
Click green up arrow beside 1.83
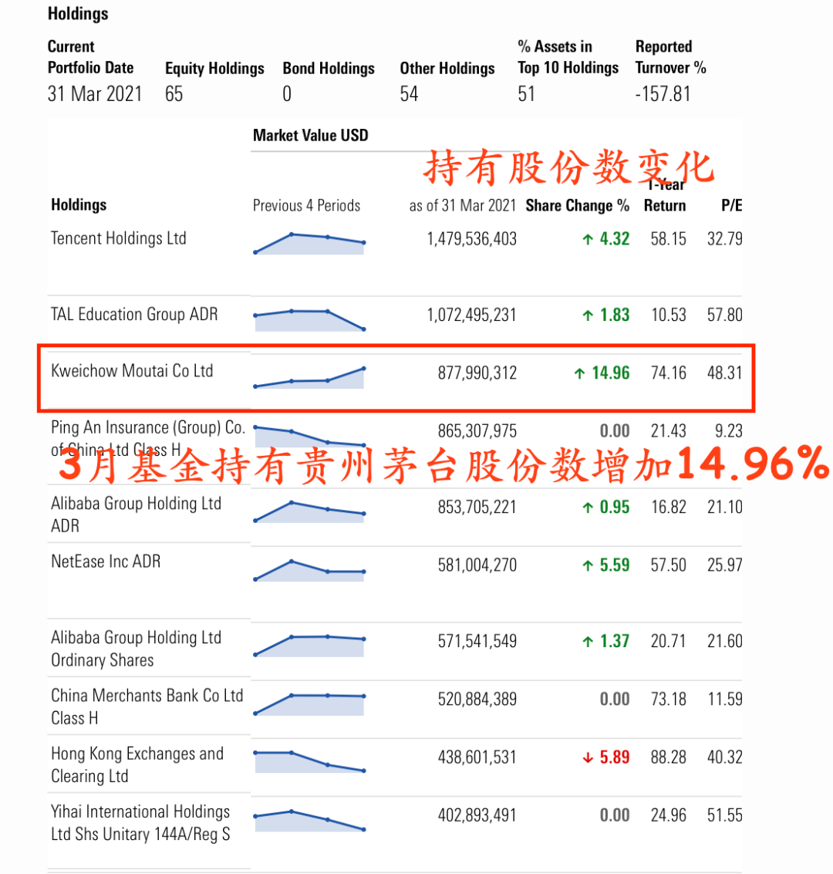[x=587, y=316]
